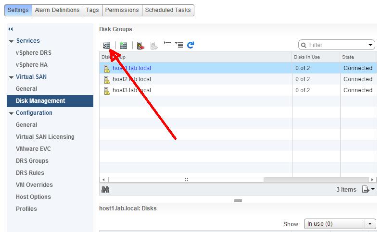
Task: Open Virtual SAN Licensing settings
Action: (45, 137)
